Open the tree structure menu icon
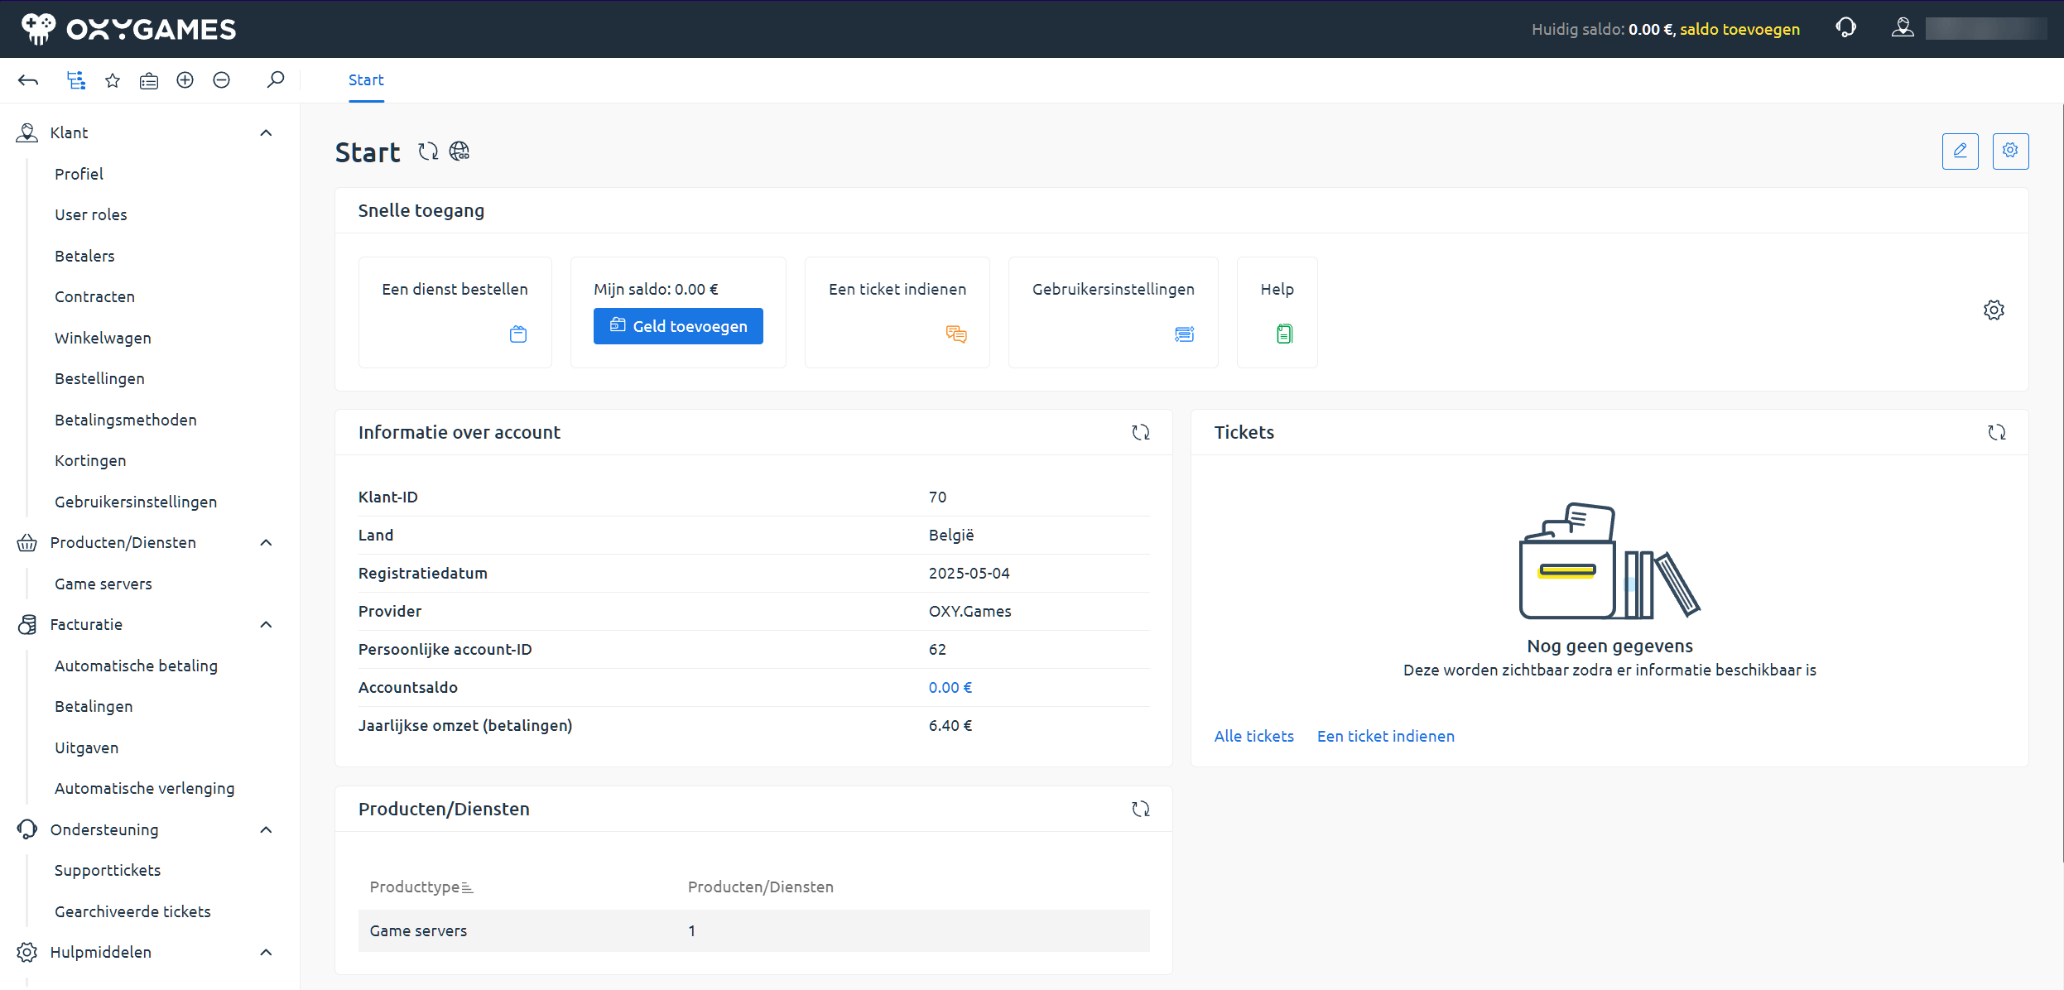The width and height of the screenshot is (2064, 990). pyautogui.click(x=75, y=79)
